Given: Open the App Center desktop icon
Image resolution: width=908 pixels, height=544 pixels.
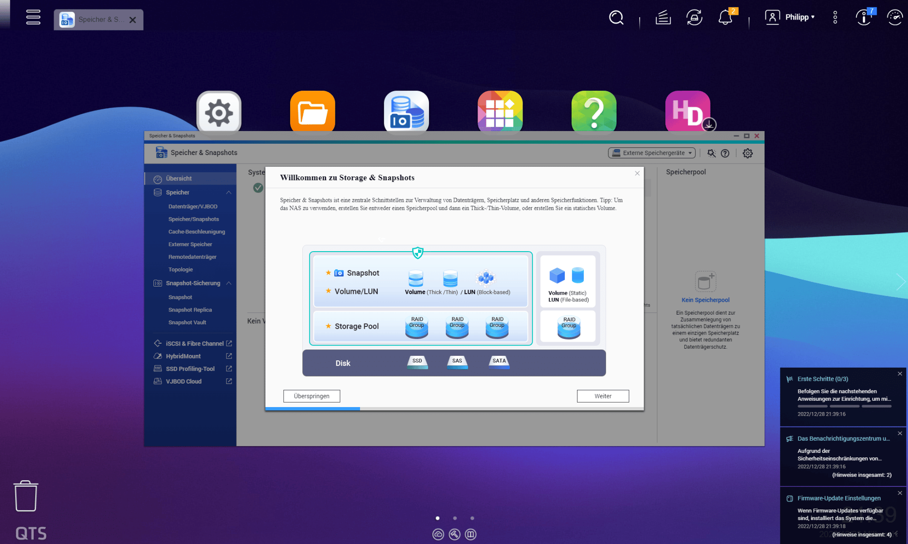Looking at the screenshot, I should point(500,112).
